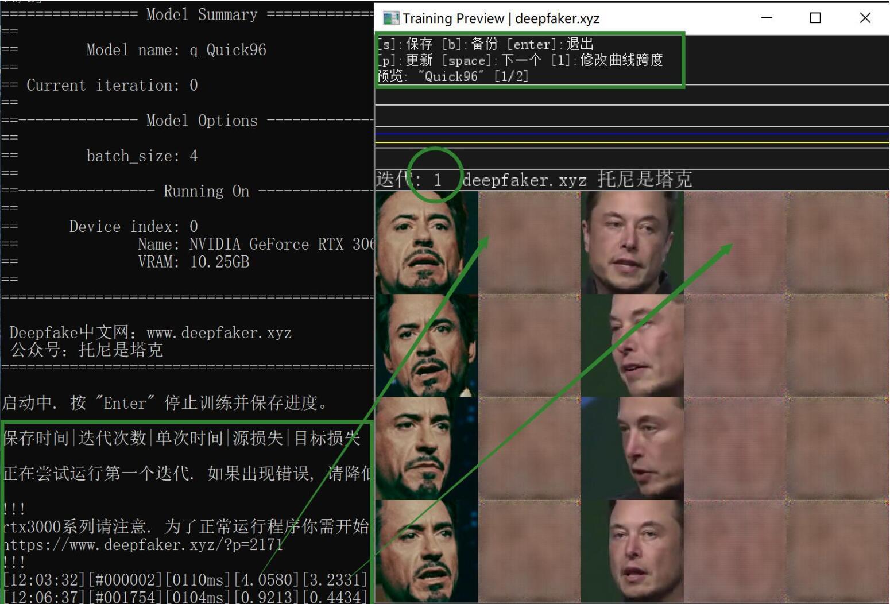Click the '预览: "Quick96" [1/2]' preview label
890x604 pixels.
coord(453,76)
